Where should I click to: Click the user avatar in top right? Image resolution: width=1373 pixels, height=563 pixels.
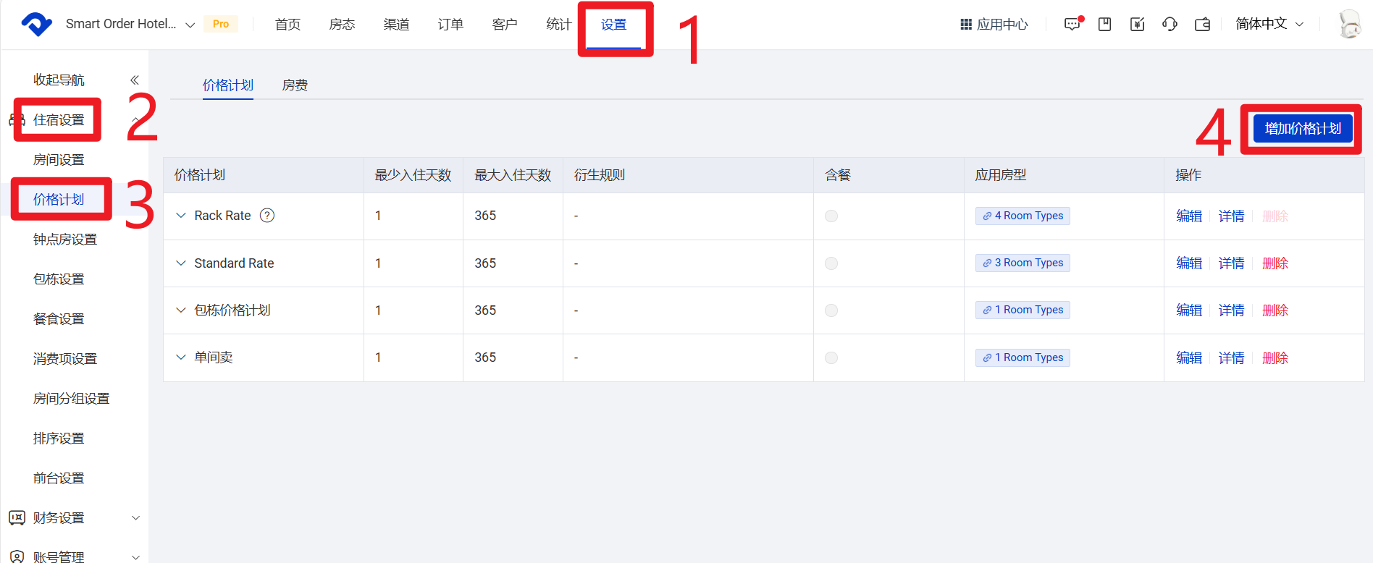[1349, 24]
